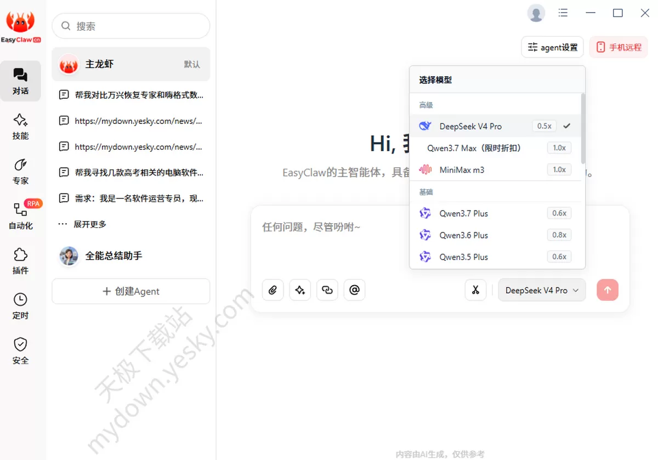Click the Qwen3.6 Plus model icon
Screen dimensions: 658x460
point(425,235)
